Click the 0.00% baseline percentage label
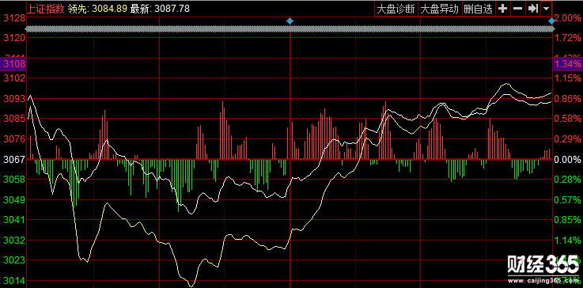The width and height of the screenshot is (583, 288). tap(567, 160)
